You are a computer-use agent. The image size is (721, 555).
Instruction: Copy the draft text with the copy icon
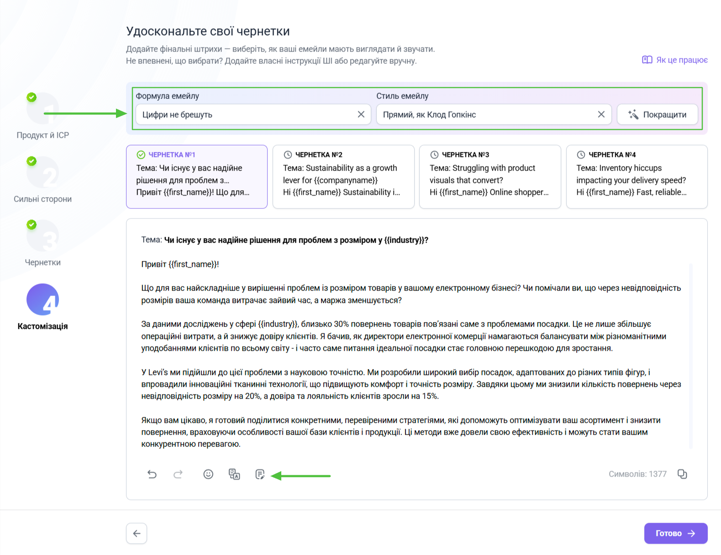(x=682, y=474)
